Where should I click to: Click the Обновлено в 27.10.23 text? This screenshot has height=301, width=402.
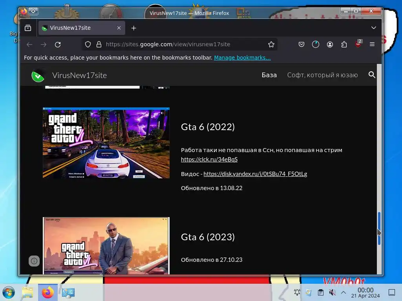coord(212,260)
